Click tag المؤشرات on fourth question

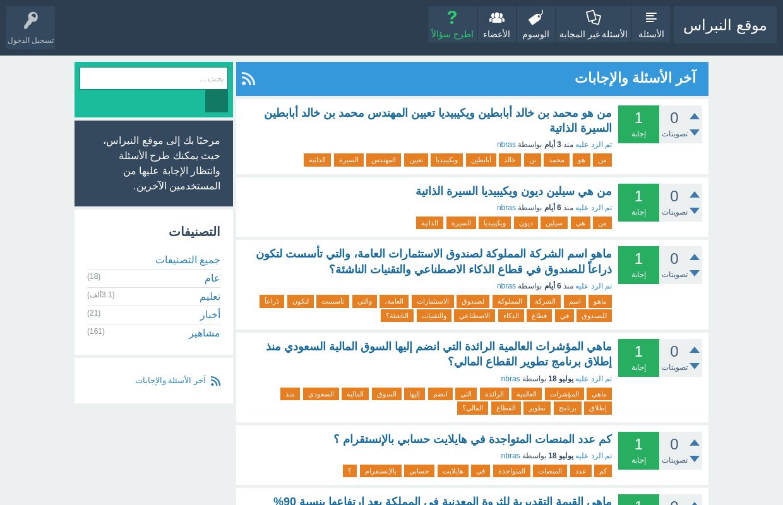coord(565,394)
